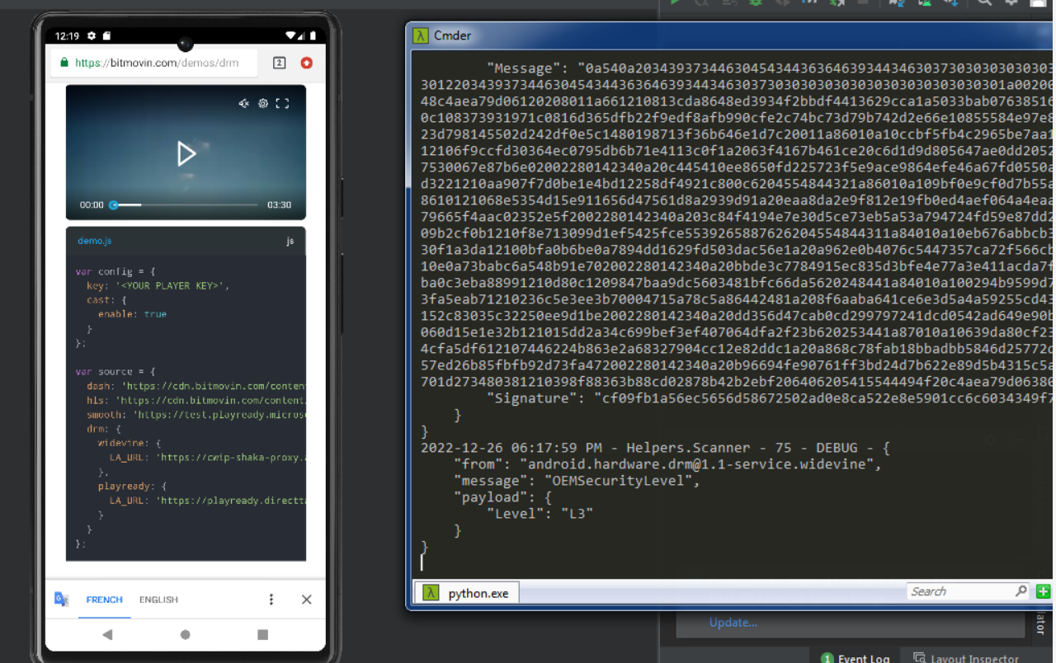Tap the battery icon in phone status bar
This screenshot has height=663, width=1056.
(313, 36)
